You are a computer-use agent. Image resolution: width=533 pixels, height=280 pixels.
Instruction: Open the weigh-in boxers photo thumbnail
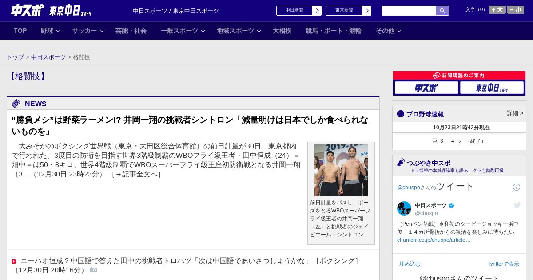tap(341, 170)
